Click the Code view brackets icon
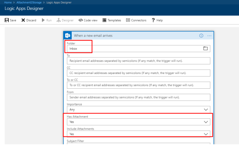Screen dimensions: 239x148 [81, 20]
